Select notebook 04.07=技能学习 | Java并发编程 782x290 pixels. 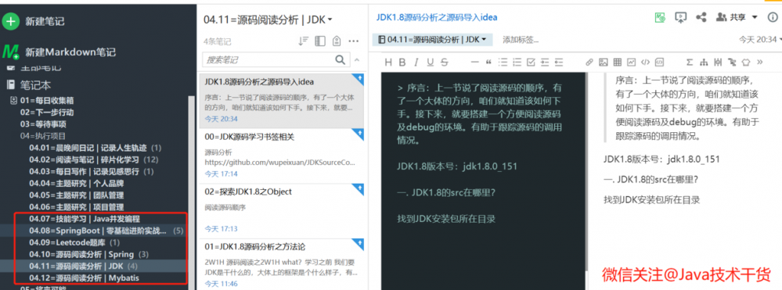coord(85,219)
